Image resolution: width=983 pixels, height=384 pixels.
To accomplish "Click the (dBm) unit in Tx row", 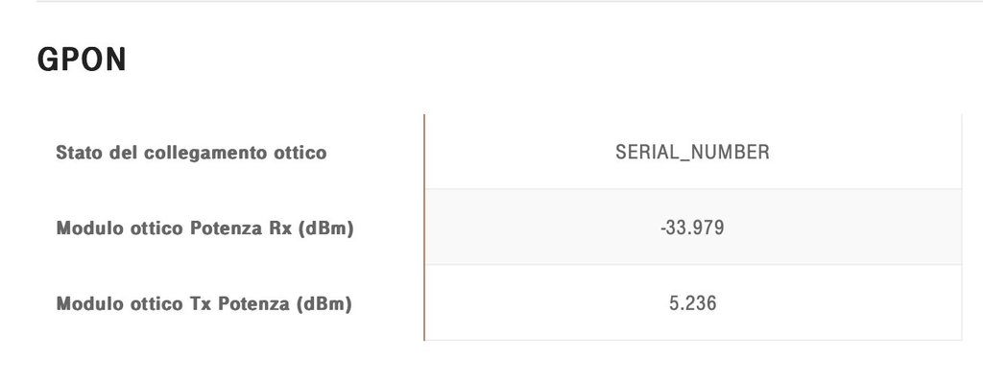I will pyautogui.click(x=324, y=304).
